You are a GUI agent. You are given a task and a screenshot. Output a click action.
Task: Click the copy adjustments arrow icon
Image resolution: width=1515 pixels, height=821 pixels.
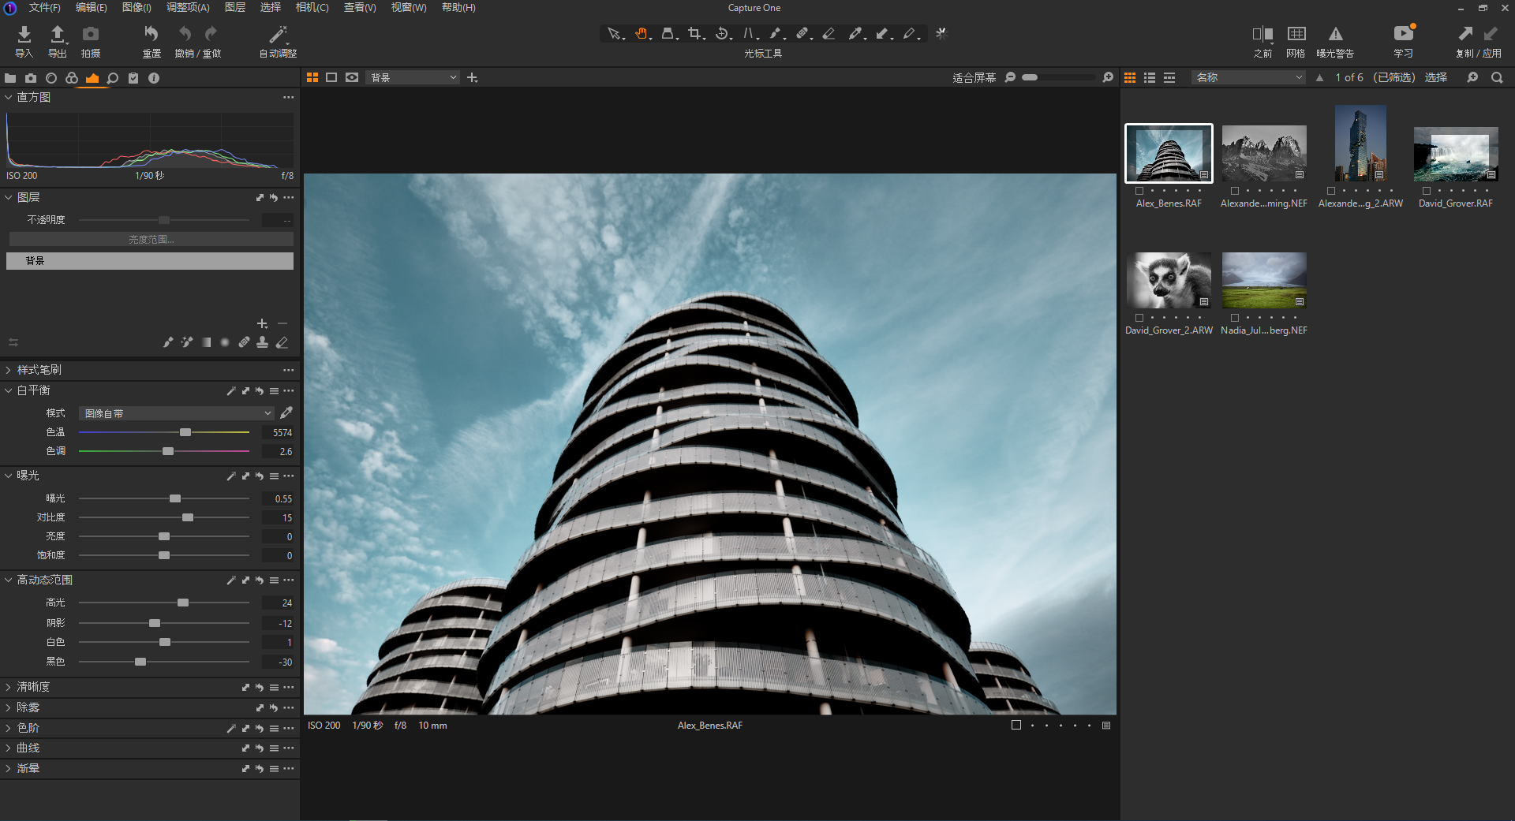tap(1465, 34)
